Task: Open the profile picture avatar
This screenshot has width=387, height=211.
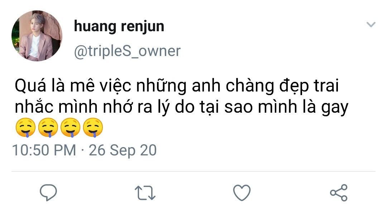Action: (x=37, y=36)
